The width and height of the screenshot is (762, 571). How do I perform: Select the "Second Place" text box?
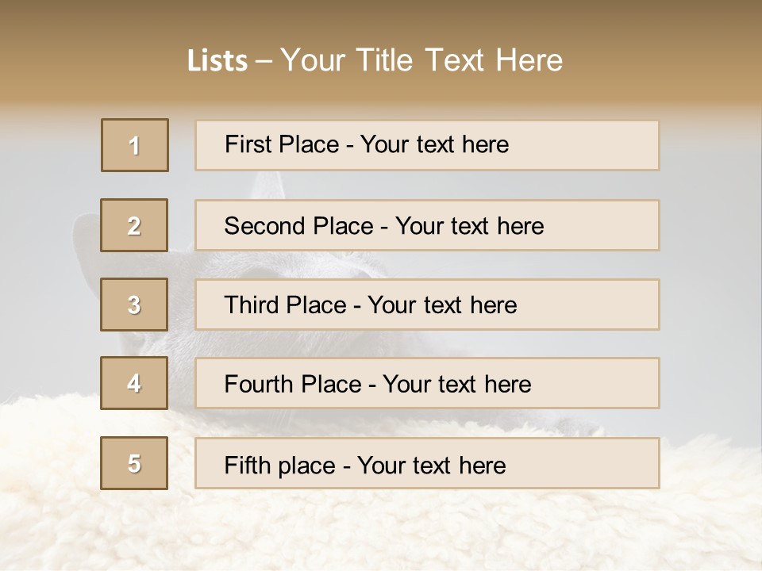[427, 225]
